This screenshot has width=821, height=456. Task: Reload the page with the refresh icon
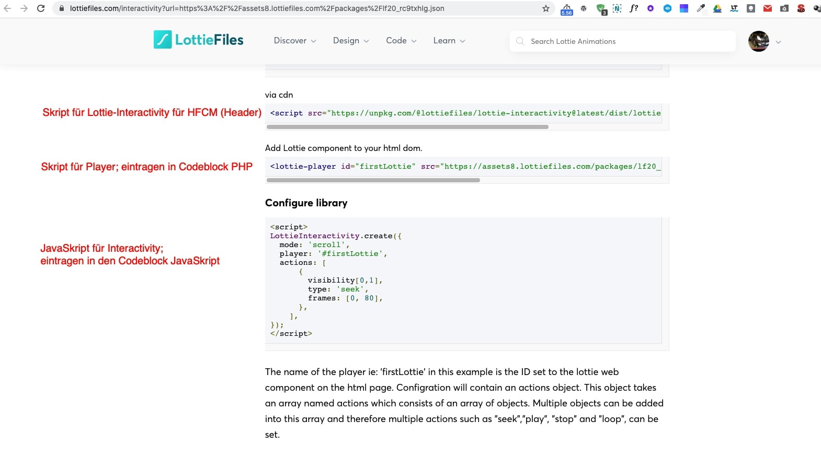click(41, 8)
